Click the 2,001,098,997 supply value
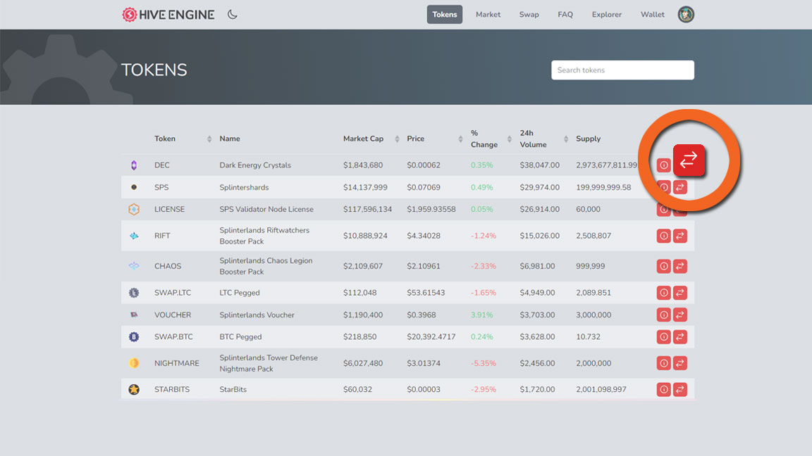 coord(601,389)
